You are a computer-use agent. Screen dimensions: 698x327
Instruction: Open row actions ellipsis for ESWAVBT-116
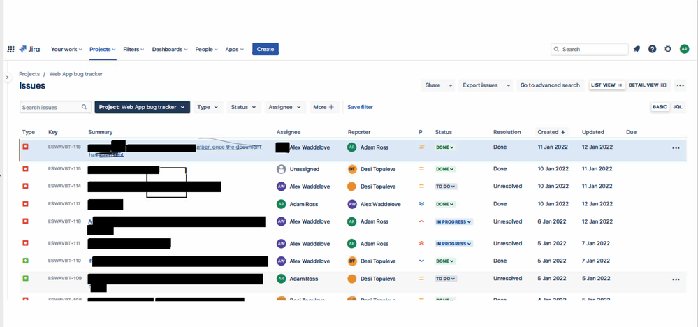tap(676, 147)
